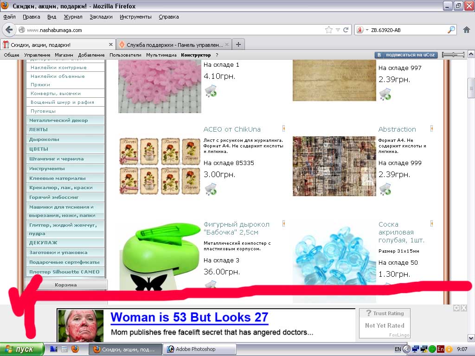This screenshot has height=356, width=475.
Task: Add ACEO от ChikUna to cart
Action: 211,189
